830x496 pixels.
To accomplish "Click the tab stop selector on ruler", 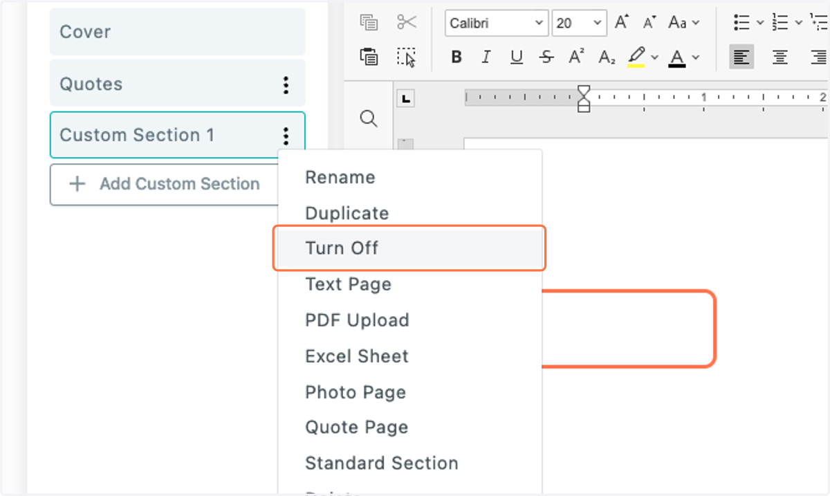I will point(405,99).
